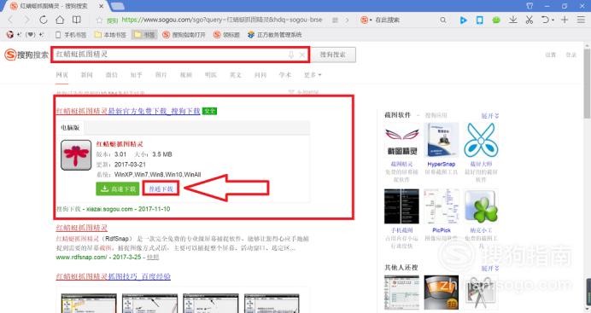Expand the 截图软件 section with 展开
This screenshot has height=313, width=591.
point(490,115)
